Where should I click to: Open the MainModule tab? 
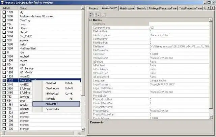coord(127,8)
